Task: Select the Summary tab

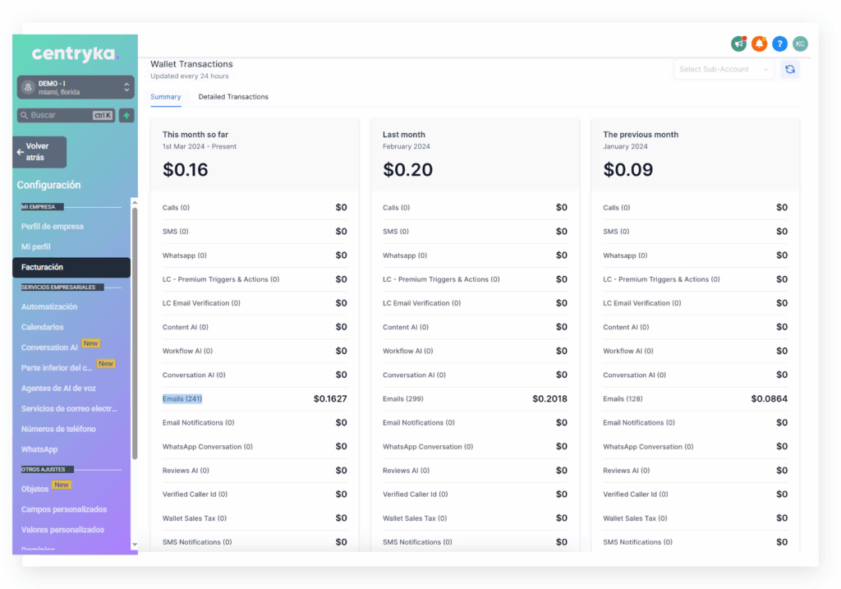Action: [165, 97]
